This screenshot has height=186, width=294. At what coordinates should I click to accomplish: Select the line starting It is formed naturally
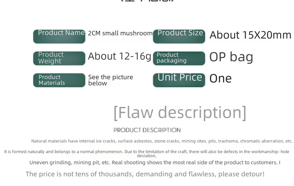coord(147,151)
